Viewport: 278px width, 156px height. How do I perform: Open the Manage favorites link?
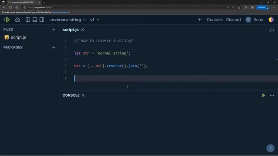pos(61,12)
